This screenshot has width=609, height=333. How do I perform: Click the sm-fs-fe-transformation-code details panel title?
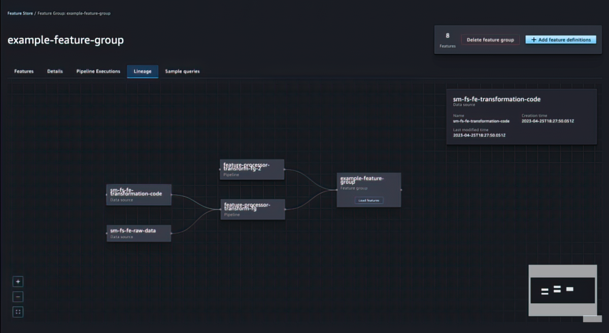pos(496,99)
